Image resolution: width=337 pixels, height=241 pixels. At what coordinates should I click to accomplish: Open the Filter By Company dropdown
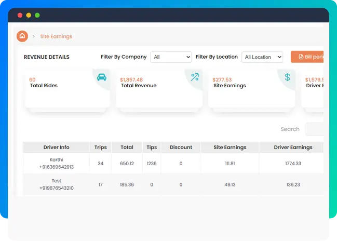tap(171, 57)
